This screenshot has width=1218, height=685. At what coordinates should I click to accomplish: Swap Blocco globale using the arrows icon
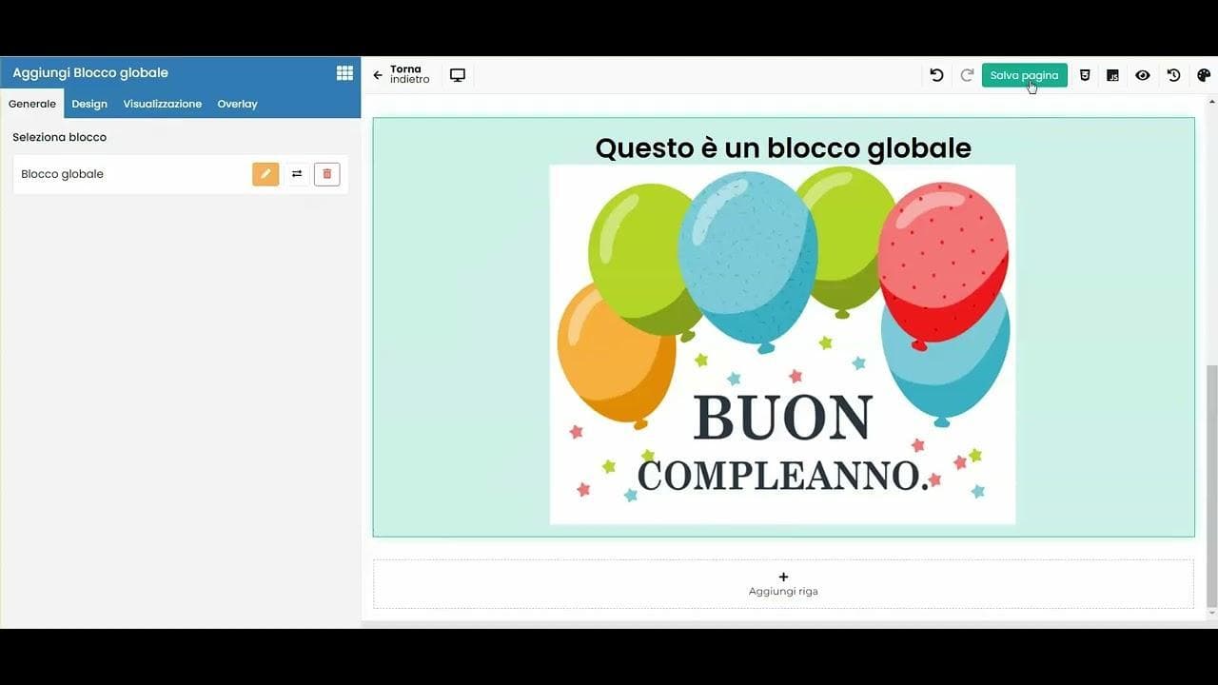[x=296, y=173]
